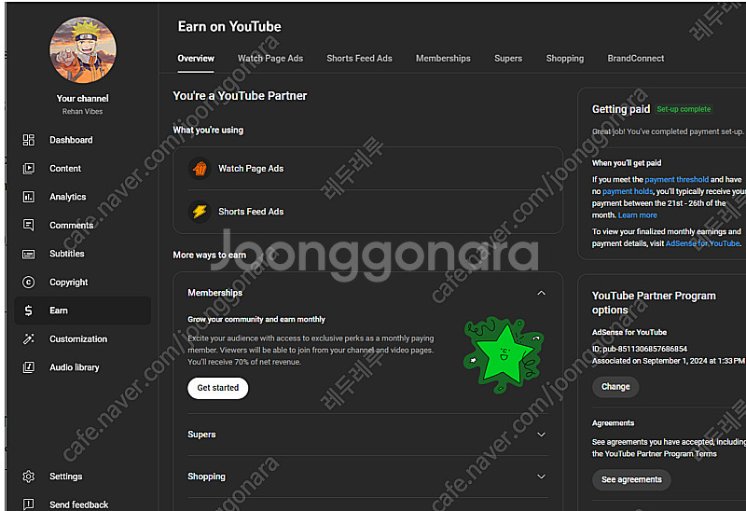Image resolution: width=746 pixels, height=511 pixels.
Task: Click the Learn more link
Action: [638, 215]
